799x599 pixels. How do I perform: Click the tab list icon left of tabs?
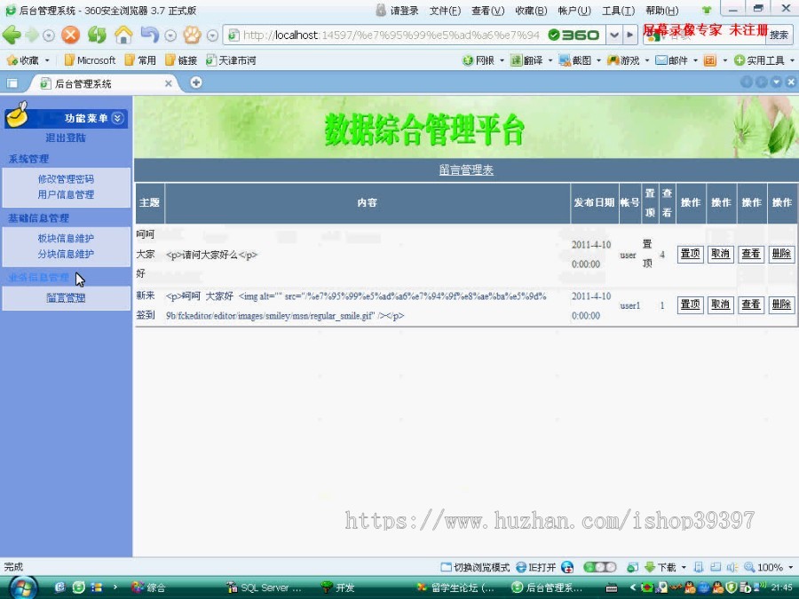coord(12,83)
